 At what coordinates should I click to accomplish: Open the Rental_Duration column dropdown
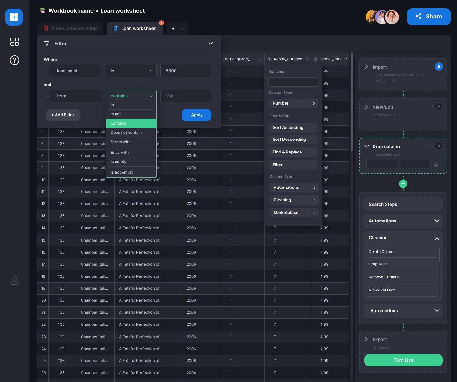coord(307,59)
